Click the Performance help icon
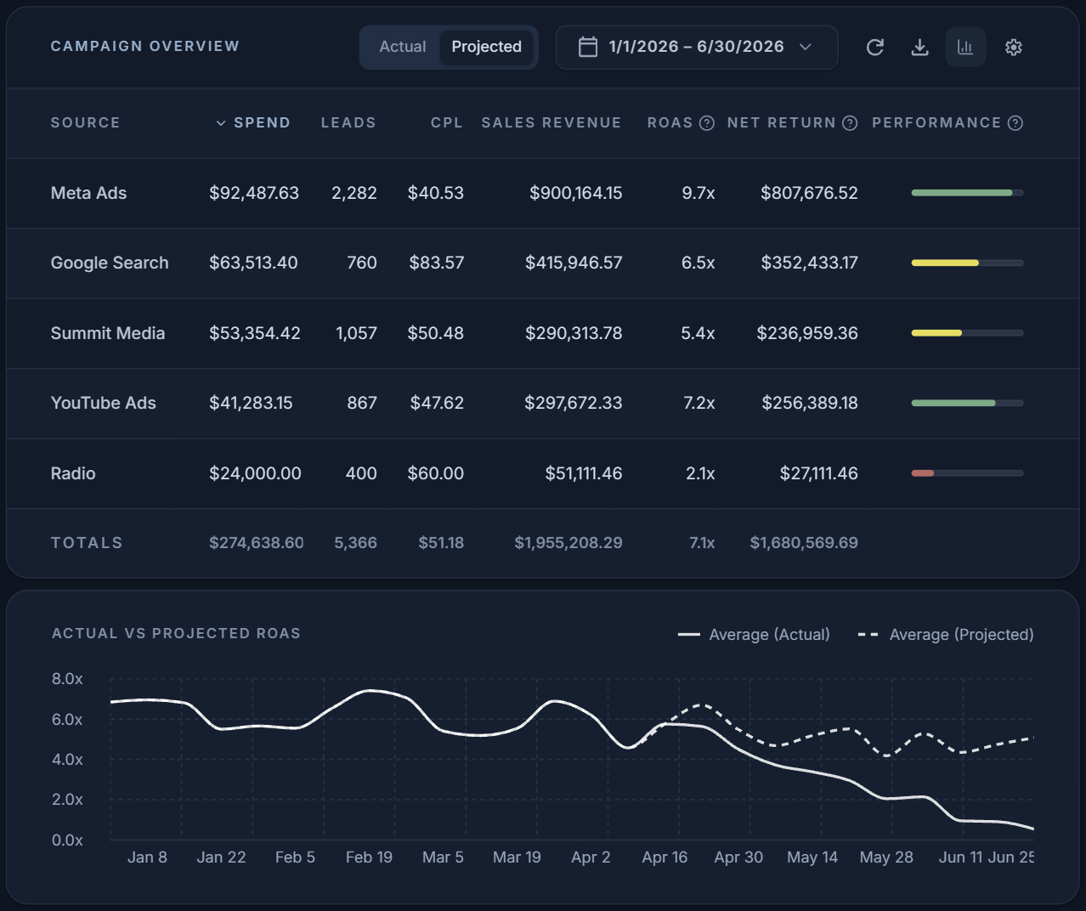The height and width of the screenshot is (911, 1086). coord(1015,123)
